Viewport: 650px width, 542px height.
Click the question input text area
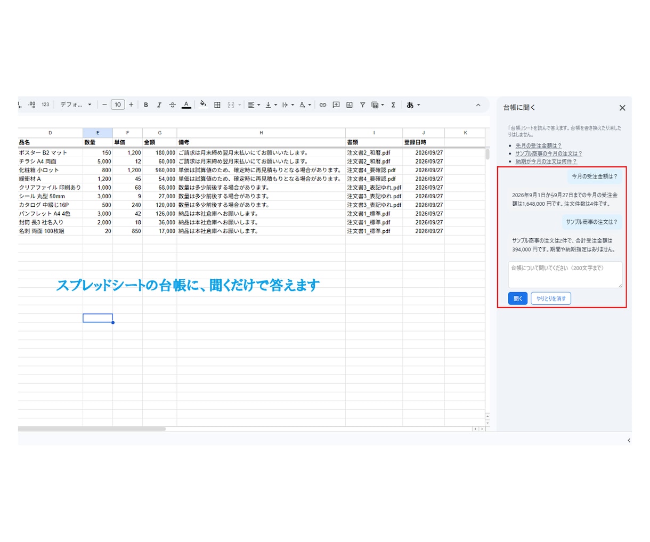(565, 274)
